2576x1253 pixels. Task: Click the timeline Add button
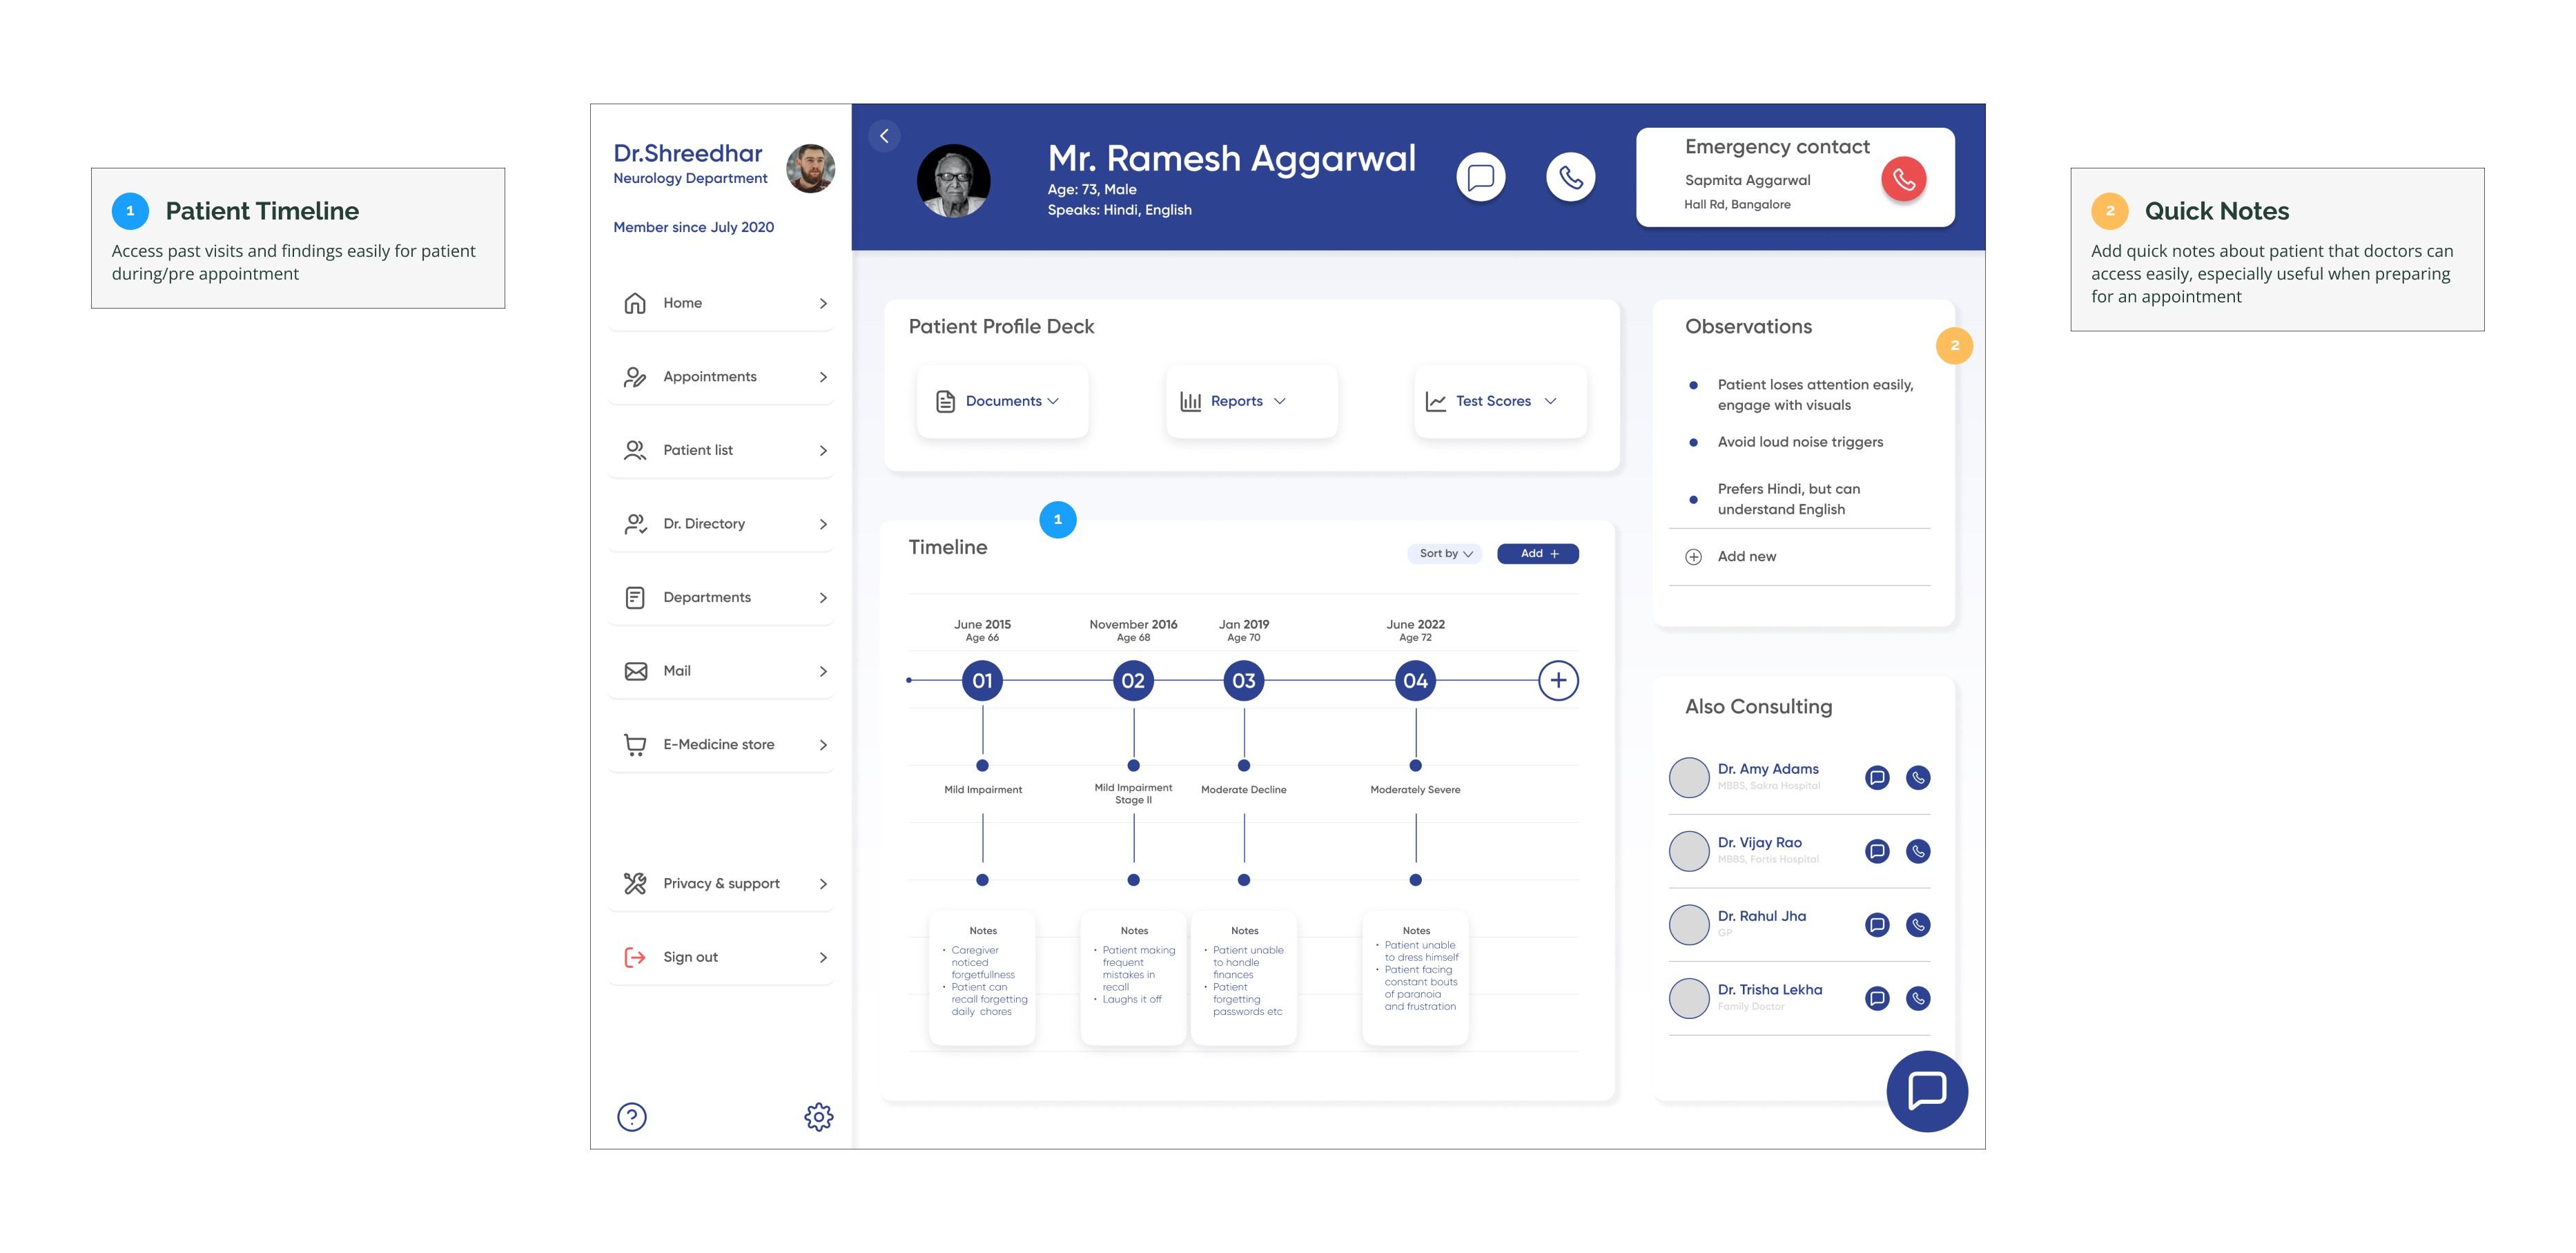[x=1537, y=553]
